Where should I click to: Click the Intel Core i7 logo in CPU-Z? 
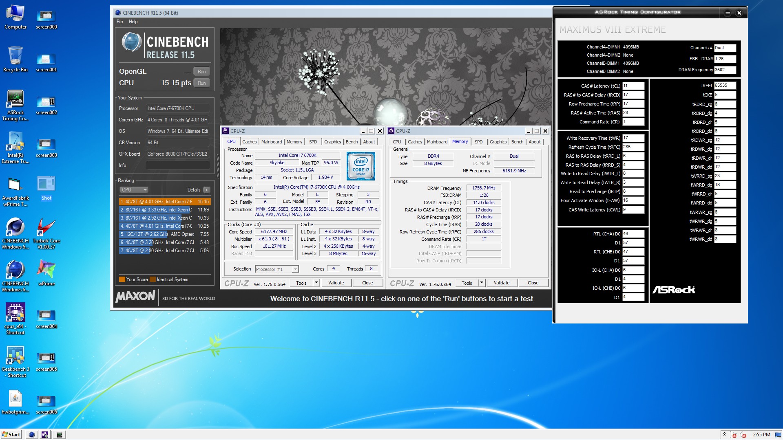click(361, 166)
